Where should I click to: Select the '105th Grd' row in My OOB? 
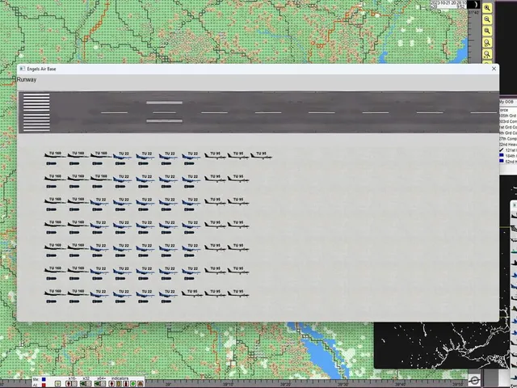pos(508,116)
